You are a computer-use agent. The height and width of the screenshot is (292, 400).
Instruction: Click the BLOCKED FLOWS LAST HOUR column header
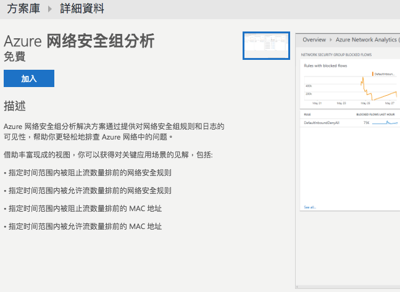pos(375,114)
